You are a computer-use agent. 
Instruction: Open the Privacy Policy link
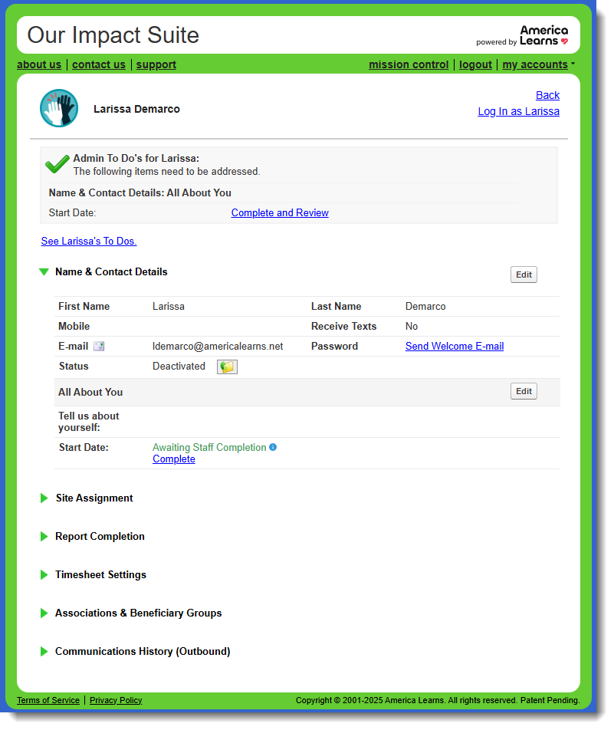(x=116, y=700)
